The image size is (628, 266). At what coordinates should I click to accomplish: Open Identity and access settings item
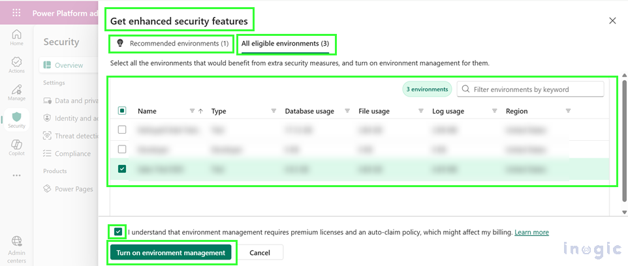pos(71,118)
